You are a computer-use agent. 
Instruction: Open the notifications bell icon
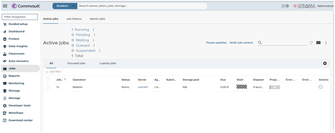click(306, 6)
